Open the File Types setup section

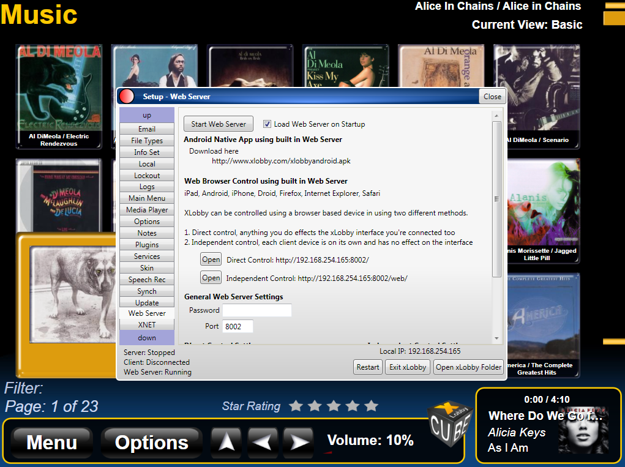(147, 140)
